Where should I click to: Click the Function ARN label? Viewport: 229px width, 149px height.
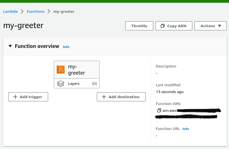pos(168,104)
